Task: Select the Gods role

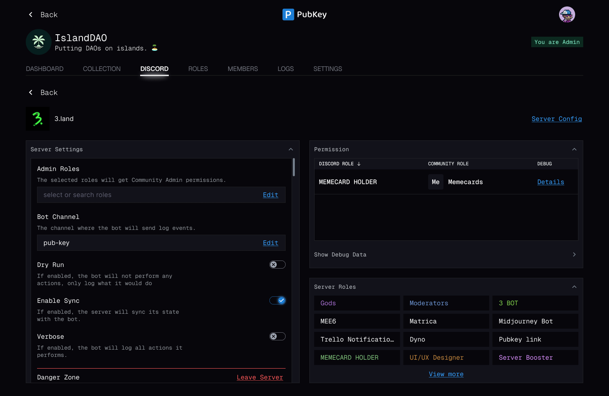Action: (357, 303)
